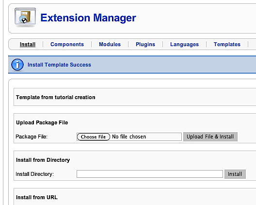Click the Choose File button

click(x=94, y=137)
